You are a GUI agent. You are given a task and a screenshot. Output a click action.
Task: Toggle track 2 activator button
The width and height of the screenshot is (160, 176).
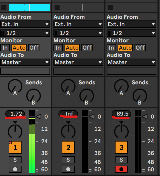pos(68,147)
